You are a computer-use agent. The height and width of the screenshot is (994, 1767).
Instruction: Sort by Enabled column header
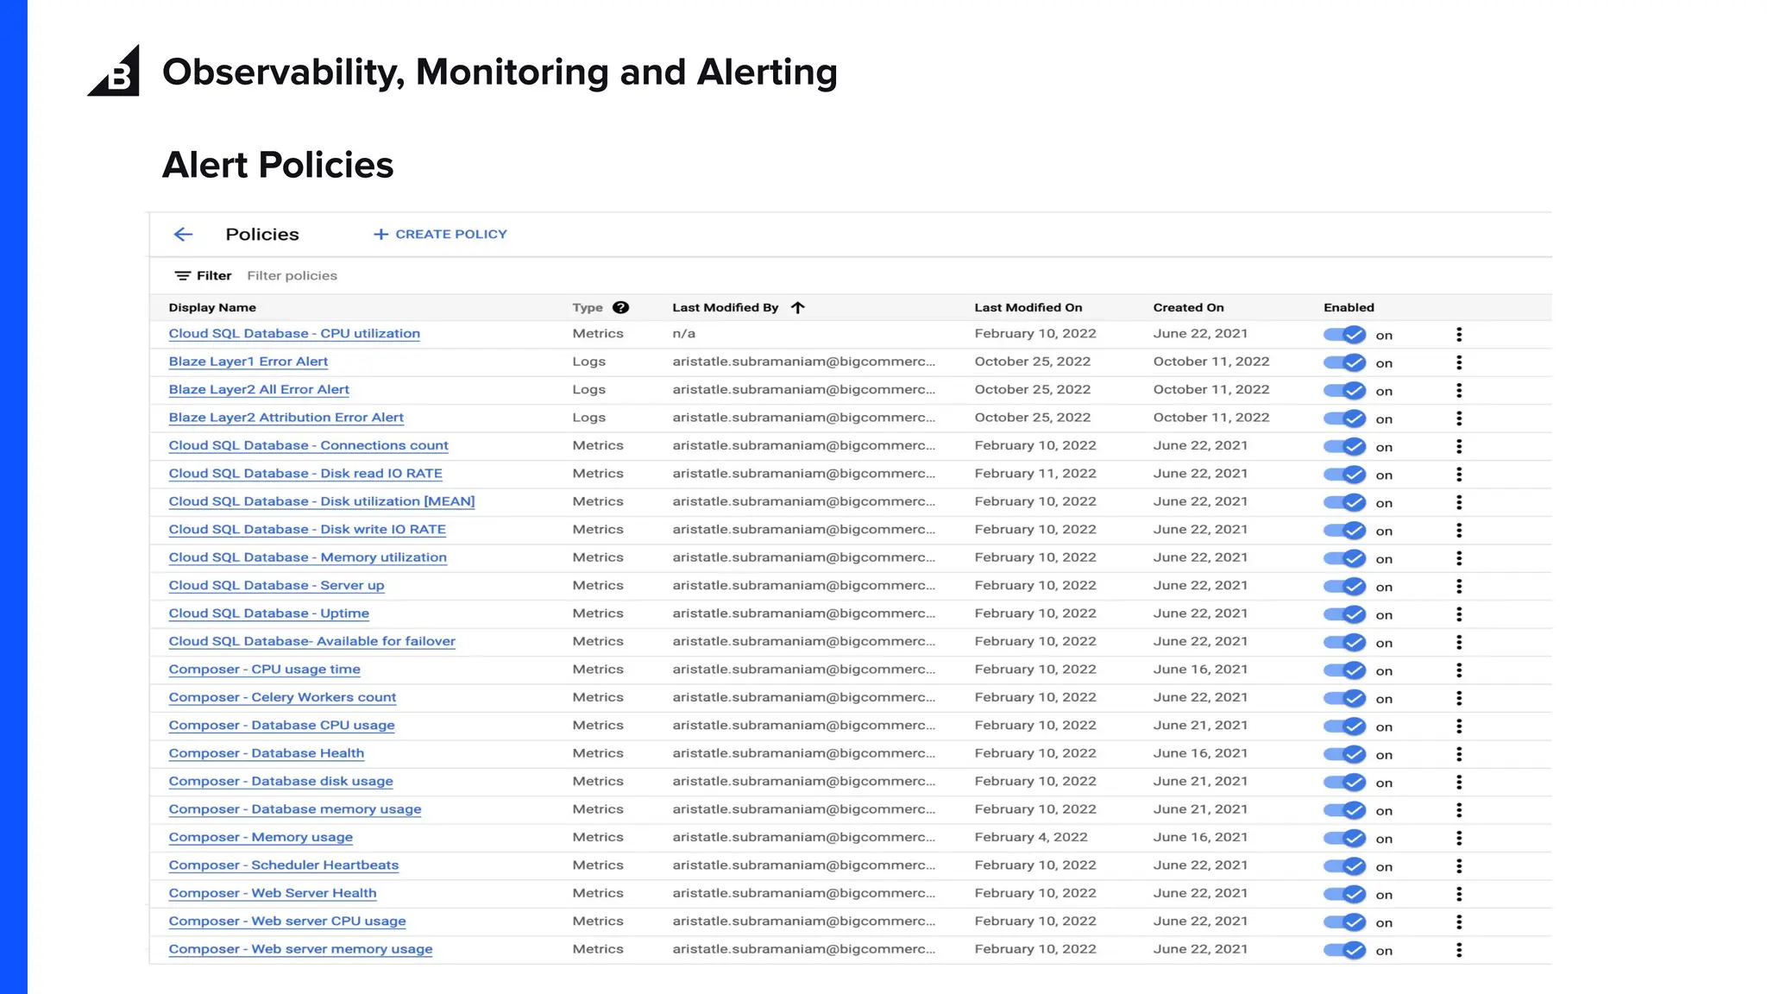pos(1349,307)
